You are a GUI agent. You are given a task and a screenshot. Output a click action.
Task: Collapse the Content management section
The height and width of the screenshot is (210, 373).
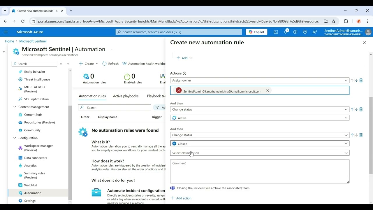(15, 107)
